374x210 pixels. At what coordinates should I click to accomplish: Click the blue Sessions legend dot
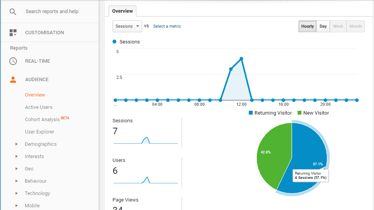[114, 42]
